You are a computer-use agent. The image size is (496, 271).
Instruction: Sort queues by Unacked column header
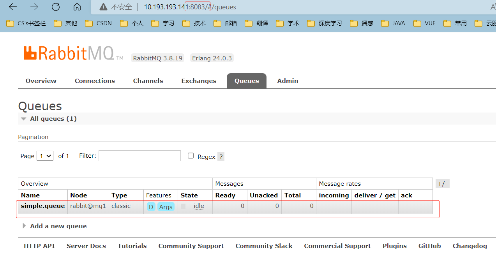(264, 195)
